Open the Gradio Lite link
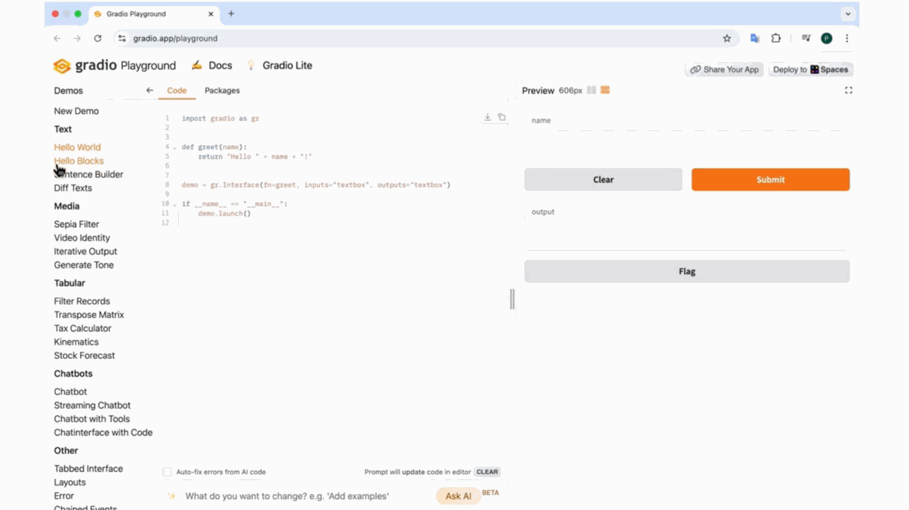909x510 pixels. click(287, 66)
